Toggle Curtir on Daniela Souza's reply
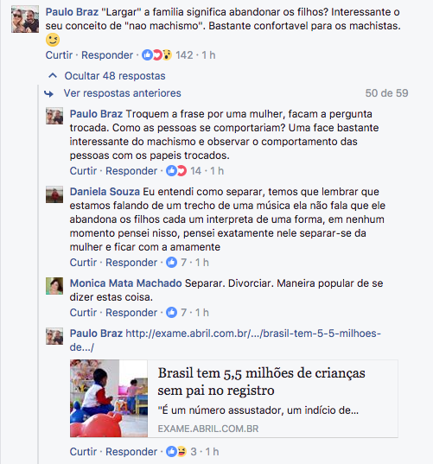 (83, 263)
